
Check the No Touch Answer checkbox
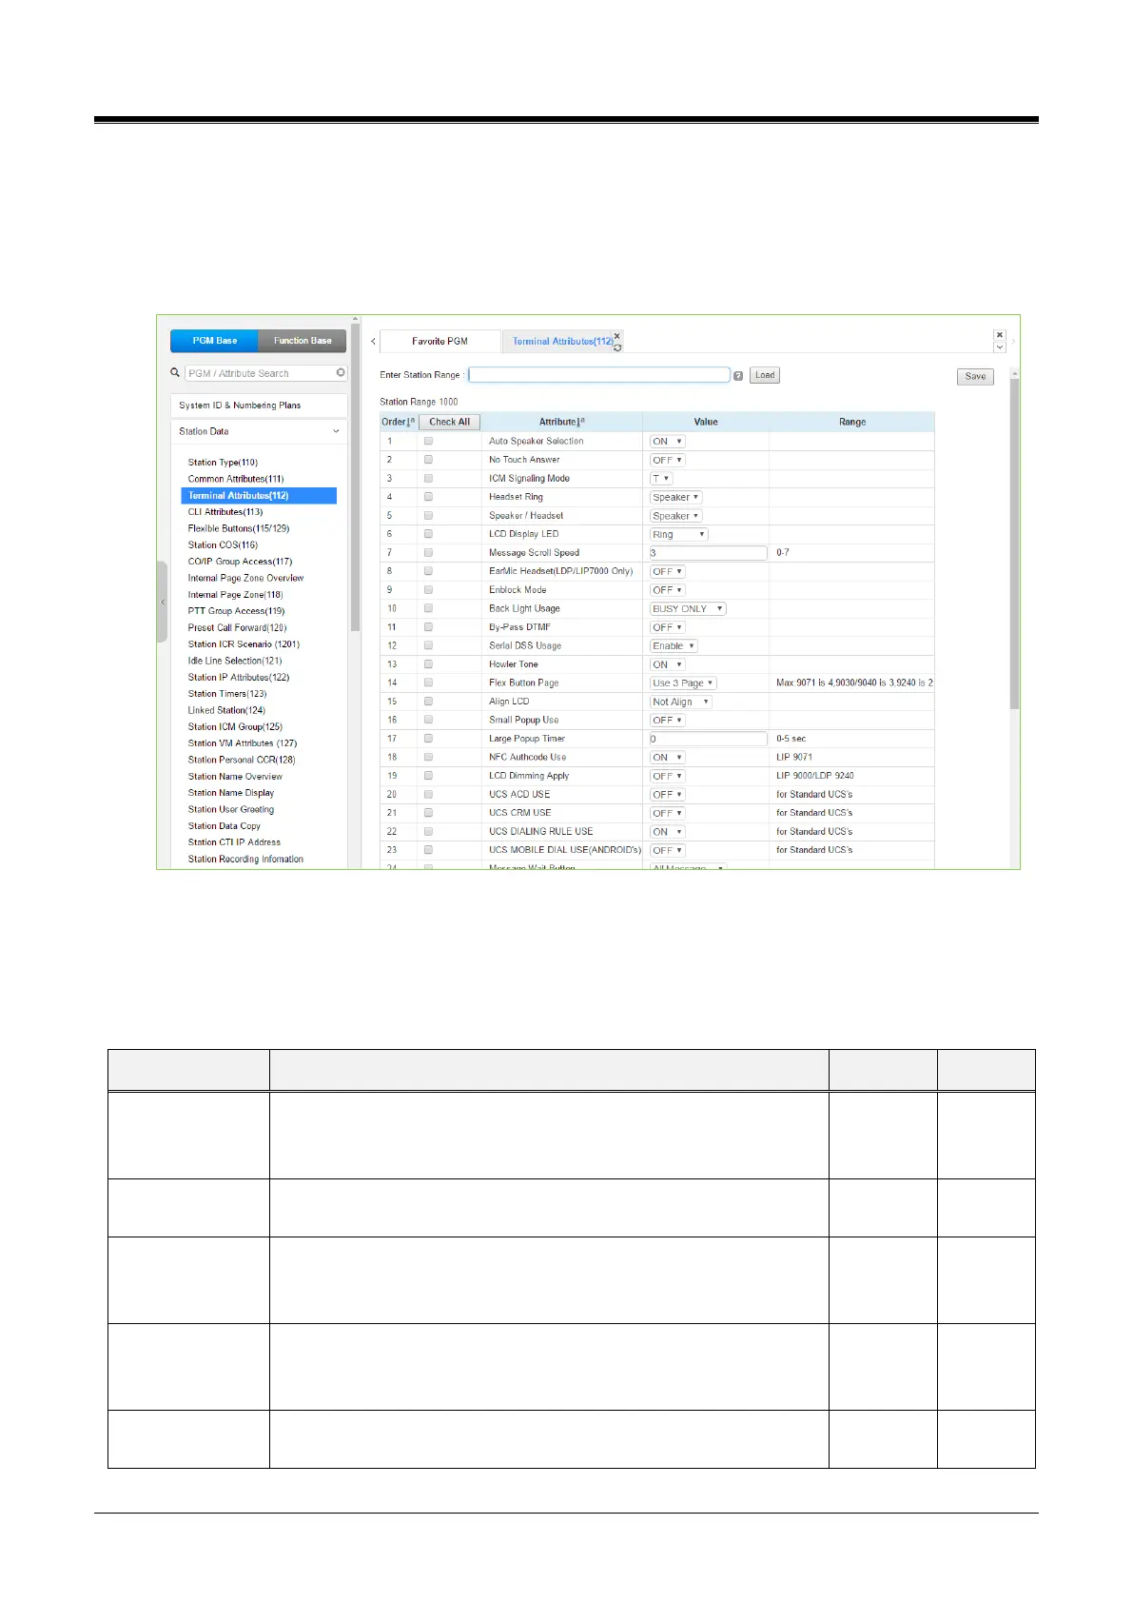click(x=428, y=460)
